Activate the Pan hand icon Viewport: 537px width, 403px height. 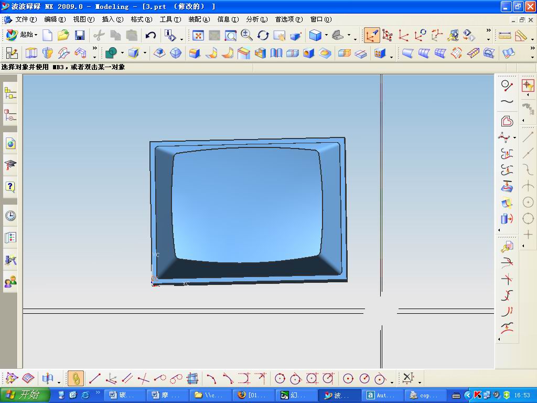(280, 35)
